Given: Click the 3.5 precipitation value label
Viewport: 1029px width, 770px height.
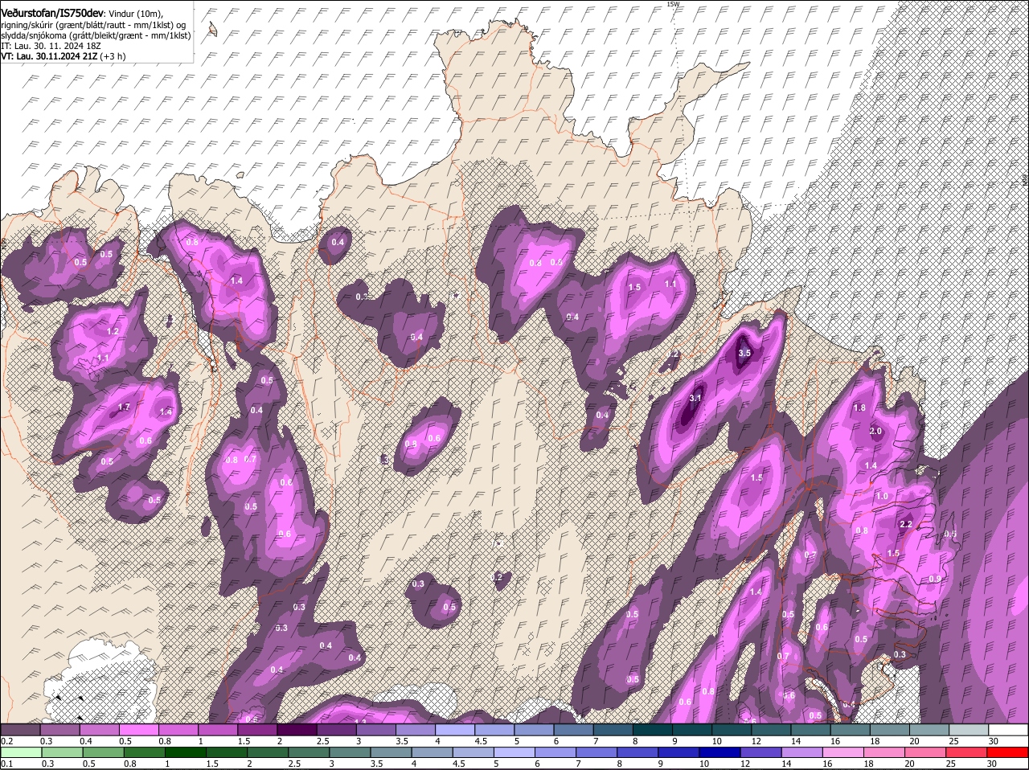Looking at the screenshot, I should (744, 353).
